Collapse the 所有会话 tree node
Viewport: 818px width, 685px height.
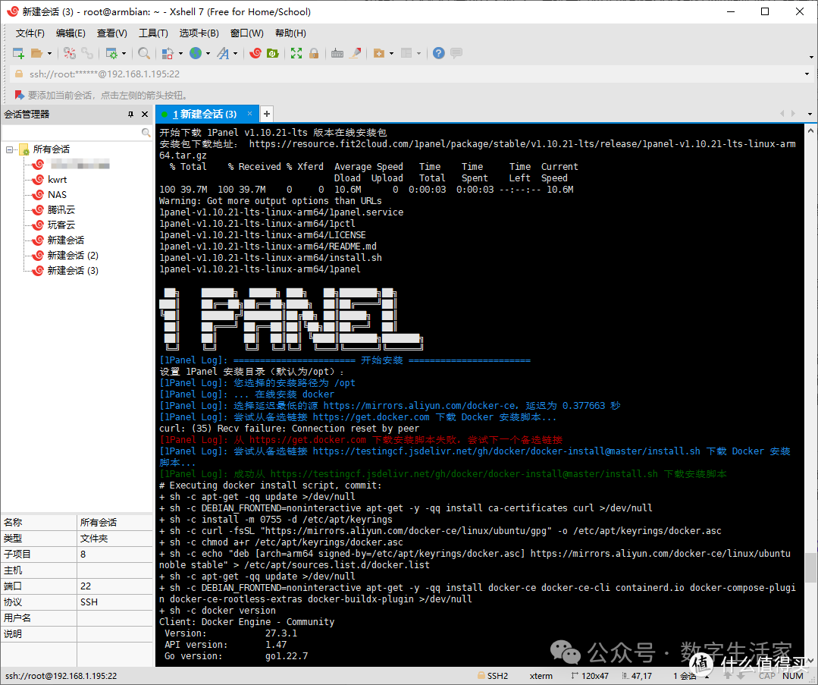tap(10, 149)
